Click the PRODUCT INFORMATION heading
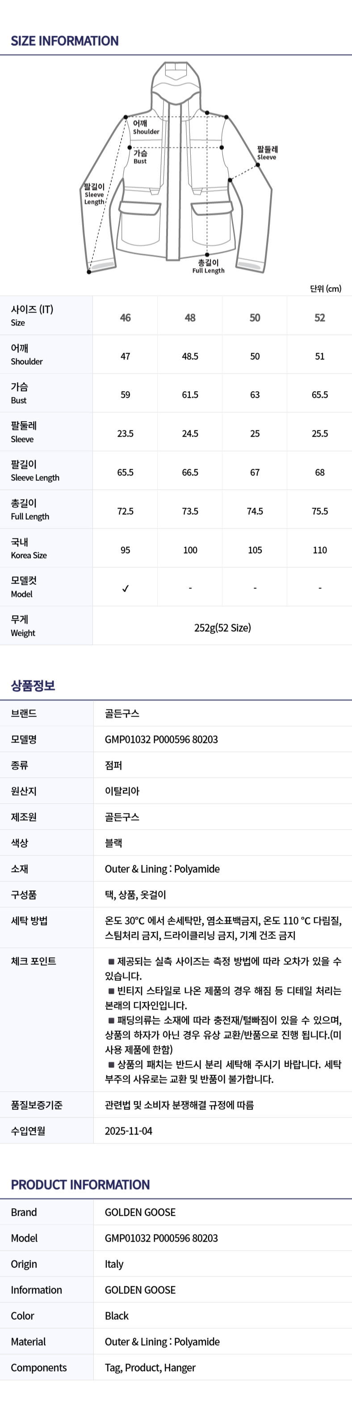The image size is (352, 1410). [80, 1185]
